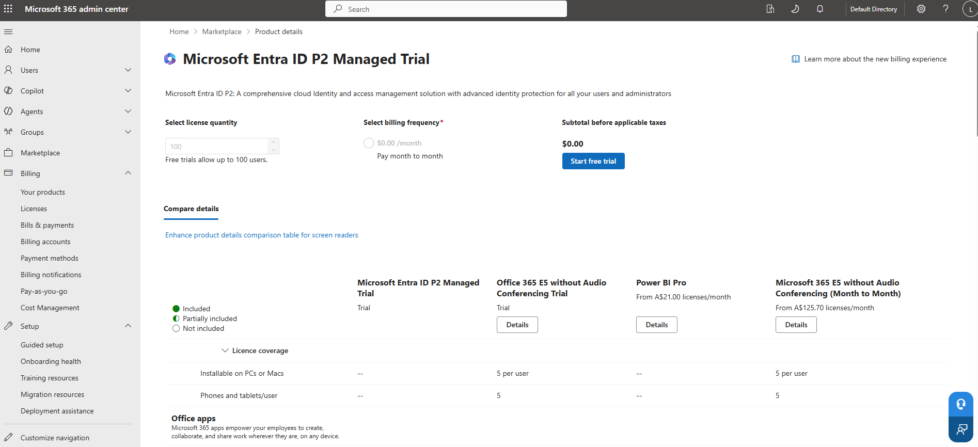Click the Customize navigation pencil icon
This screenshot has width=978, height=447.
point(8,437)
